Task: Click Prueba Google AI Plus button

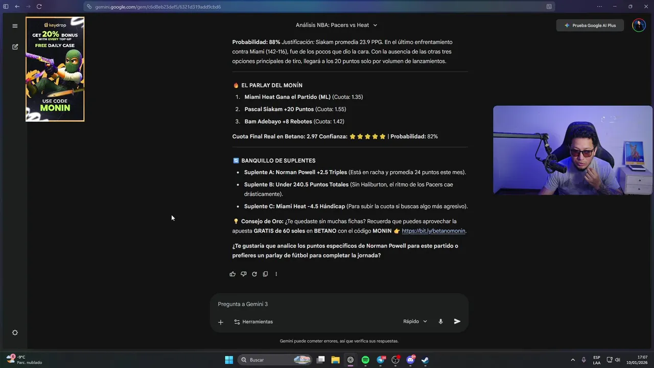Action: 590,25
